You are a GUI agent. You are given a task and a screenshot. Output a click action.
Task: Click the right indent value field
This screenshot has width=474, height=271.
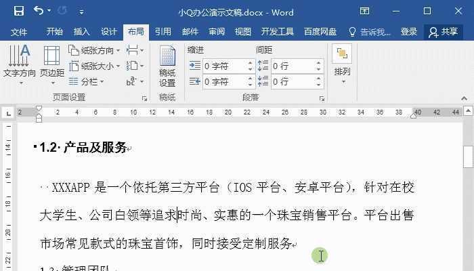tap(225, 82)
